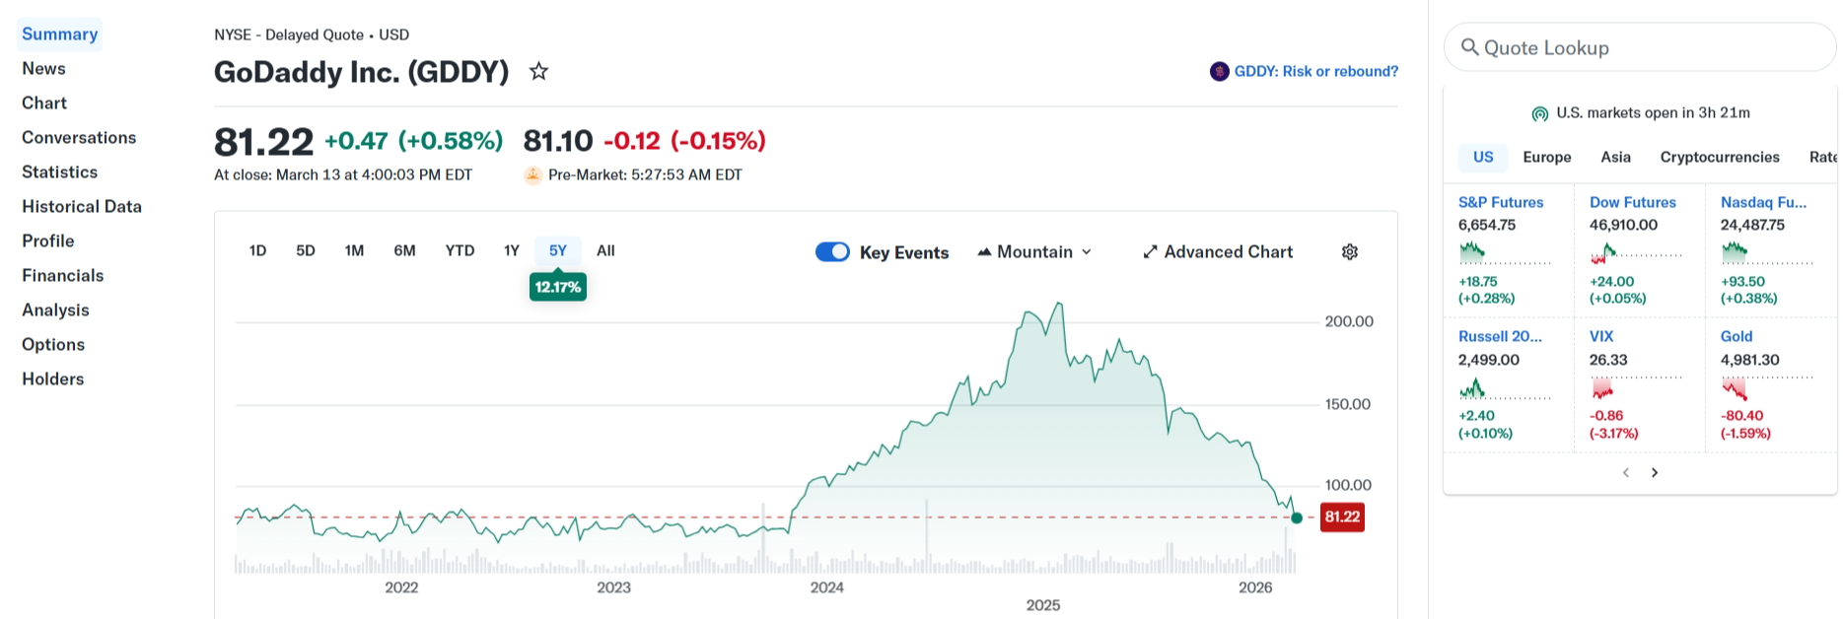Click the -0.12 (-0.15%) pre-market change text

pyautogui.click(x=684, y=142)
